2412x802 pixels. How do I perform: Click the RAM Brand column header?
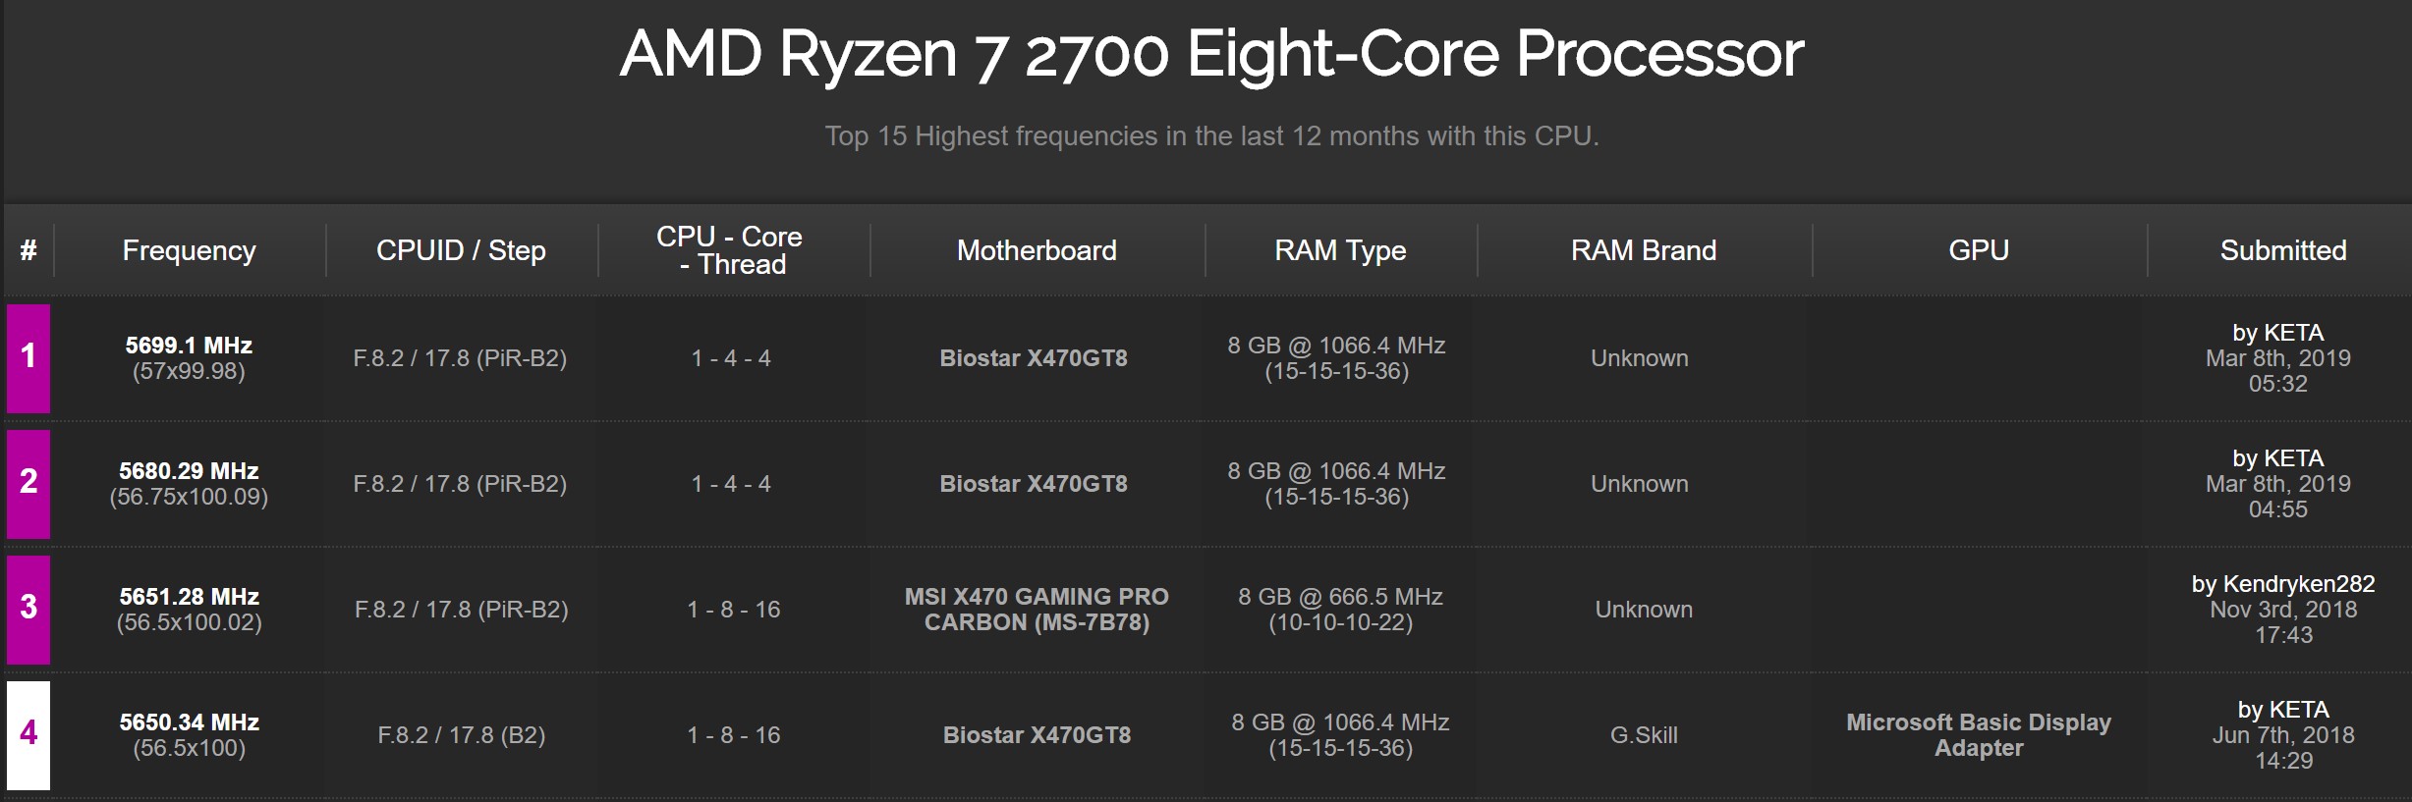pos(1644,250)
